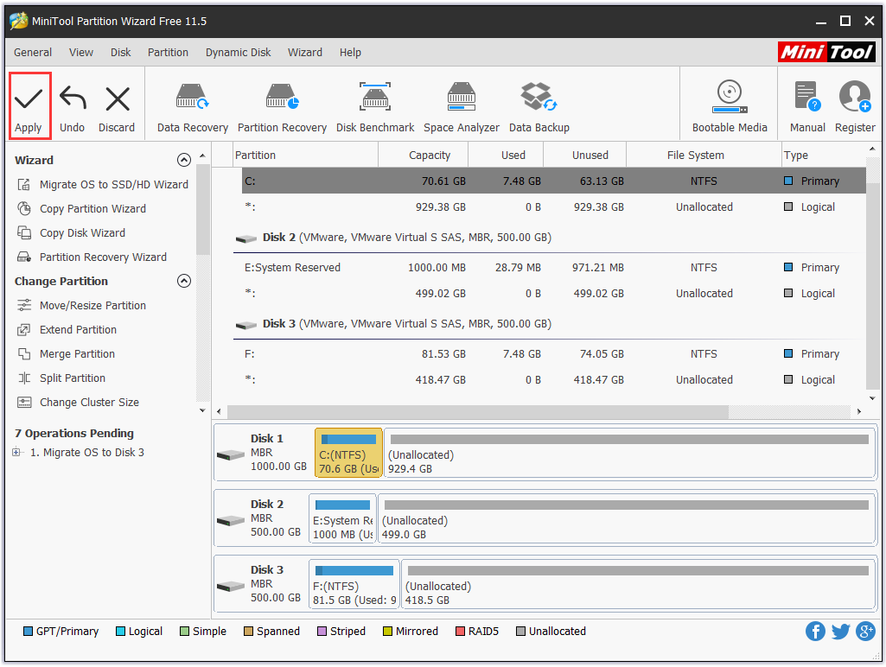Open Data Backup tool

pyautogui.click(x=539, y=108)
